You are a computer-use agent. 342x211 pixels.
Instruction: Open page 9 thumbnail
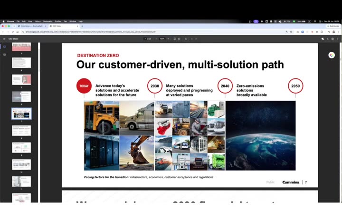tap(21, 147)
